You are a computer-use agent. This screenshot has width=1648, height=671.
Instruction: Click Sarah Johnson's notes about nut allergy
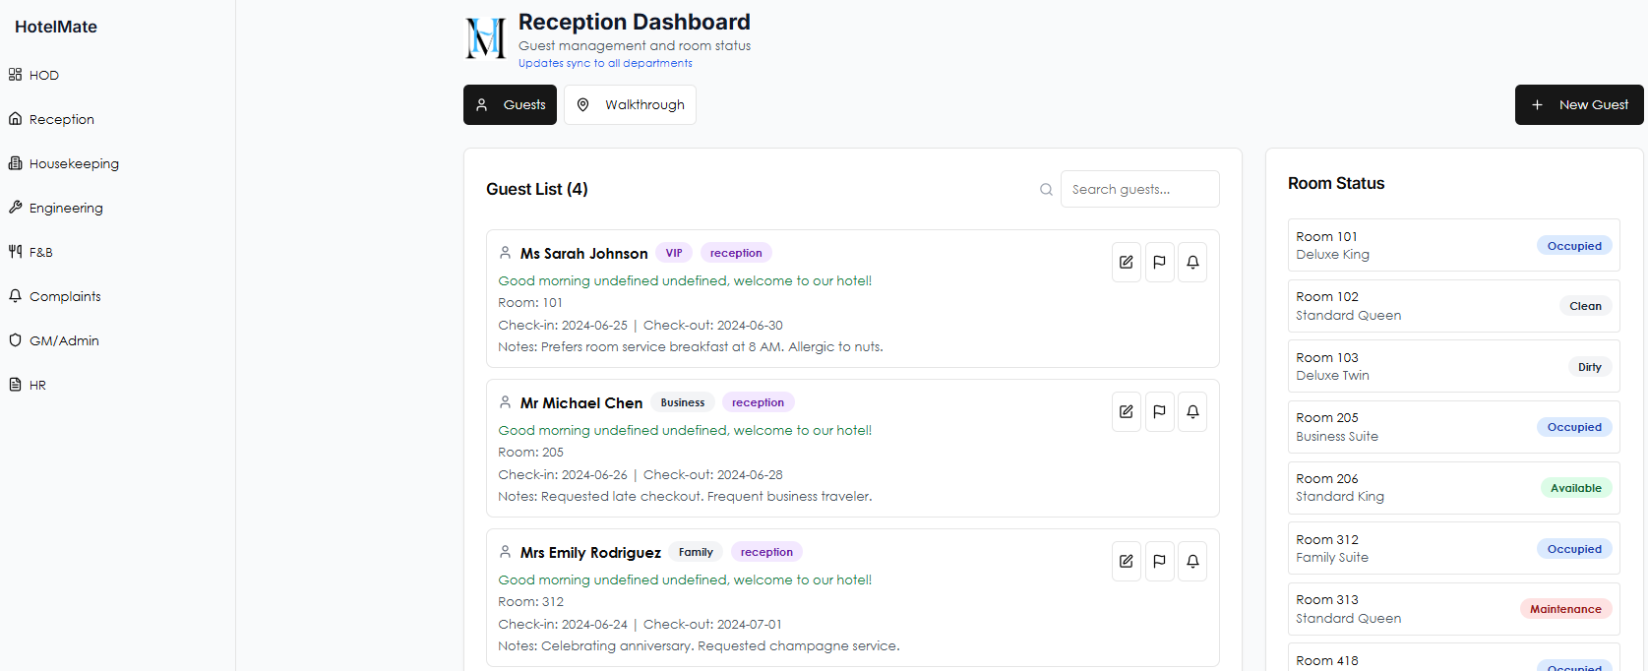click(x=691, y=346)
